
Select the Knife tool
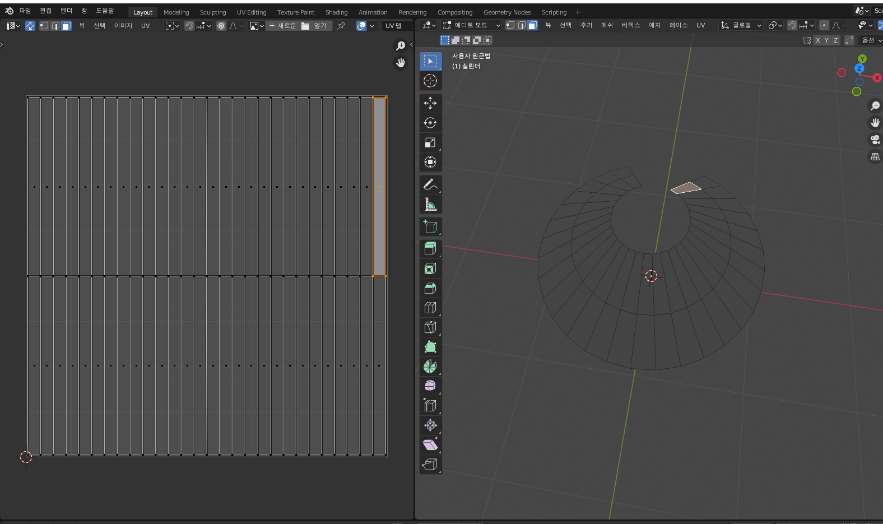point(430,327)
